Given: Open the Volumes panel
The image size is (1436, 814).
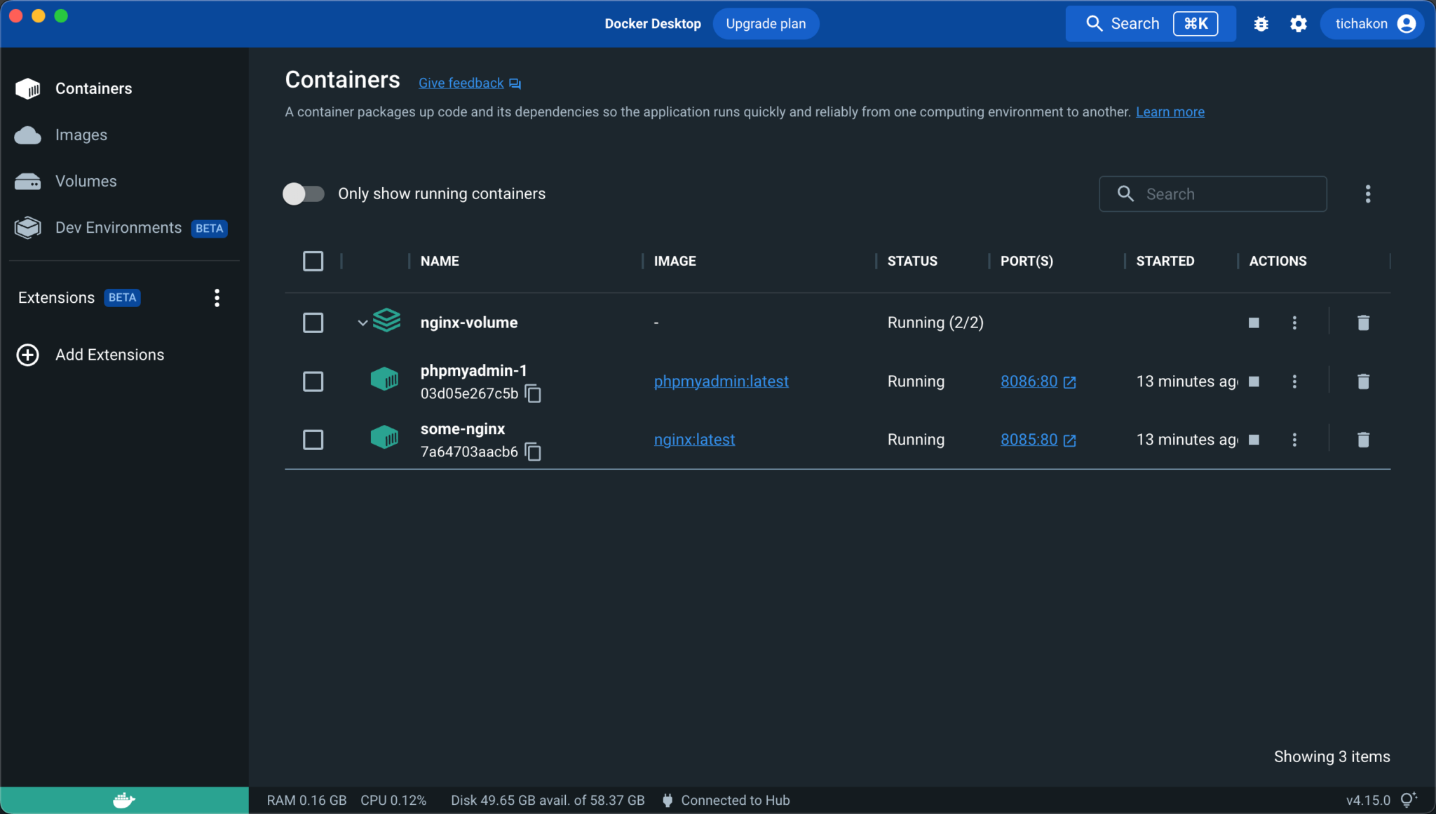Looking at the screenshot, I should [x=85, y=181].
